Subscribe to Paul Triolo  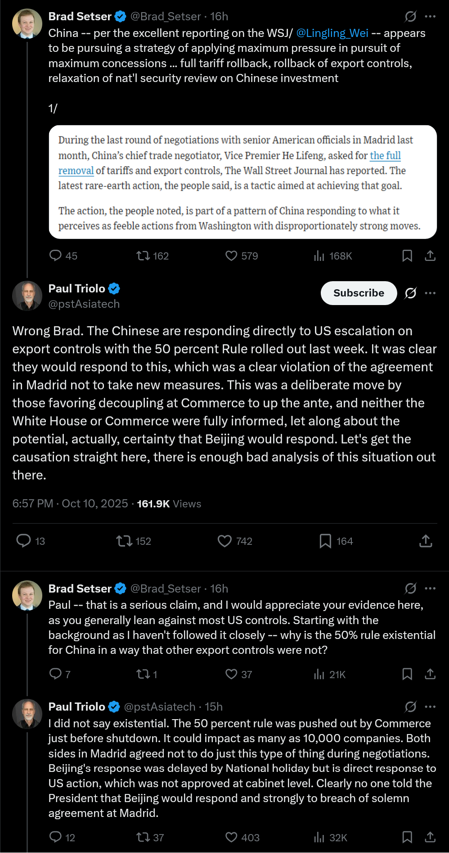click(359, 293)
